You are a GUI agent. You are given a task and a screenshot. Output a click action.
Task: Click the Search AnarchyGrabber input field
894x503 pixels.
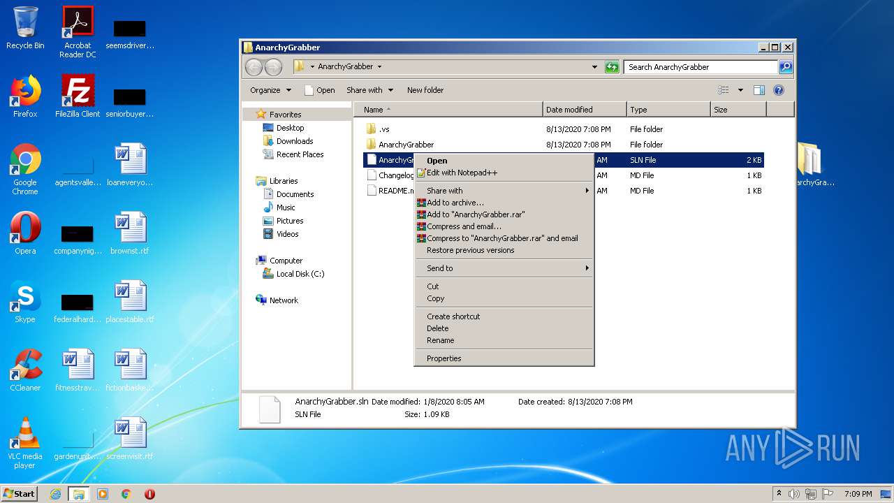click(701, 67)
